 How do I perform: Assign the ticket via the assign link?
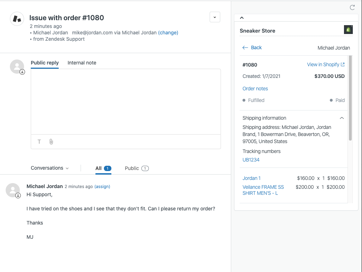pyautogui.click(x=102, y=186)
